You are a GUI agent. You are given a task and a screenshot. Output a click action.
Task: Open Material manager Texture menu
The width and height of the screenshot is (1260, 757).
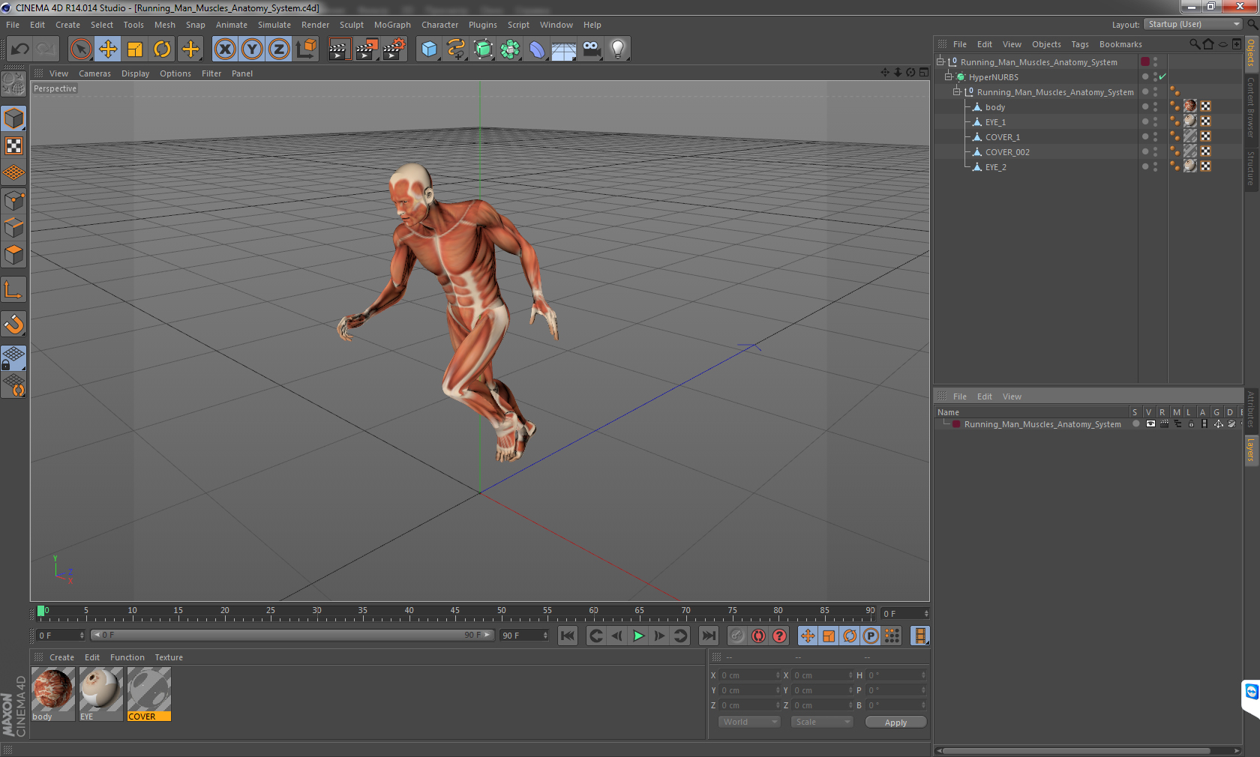169,657
